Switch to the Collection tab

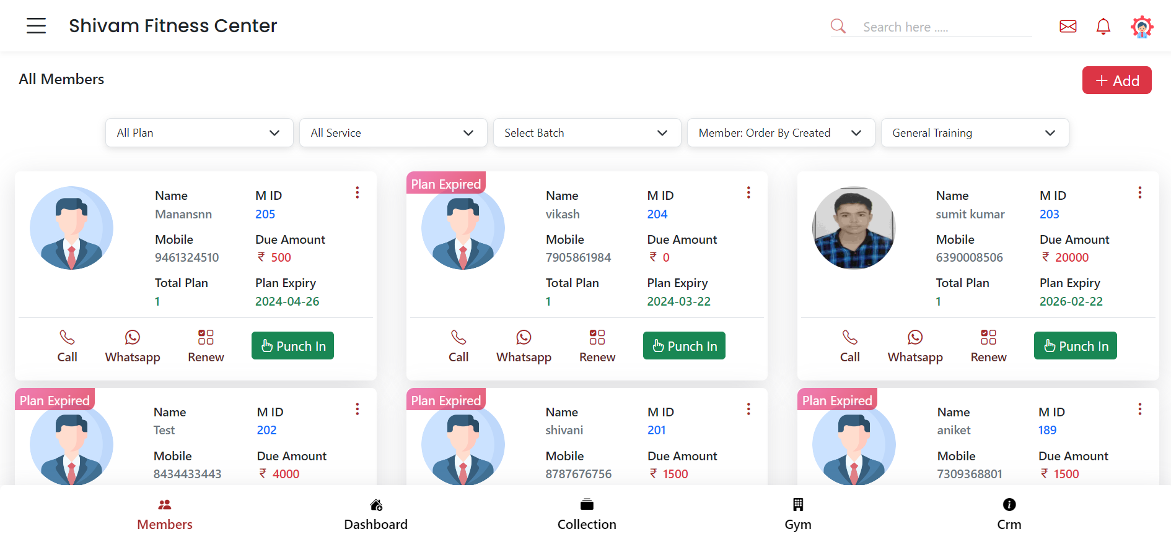tap(587, 514)
